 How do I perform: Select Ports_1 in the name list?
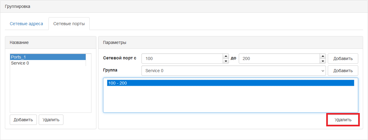coord(48,57)
